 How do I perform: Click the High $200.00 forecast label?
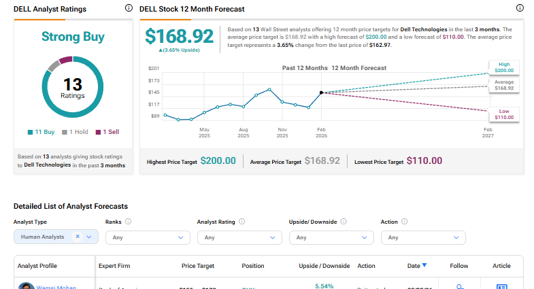point(503,67)
